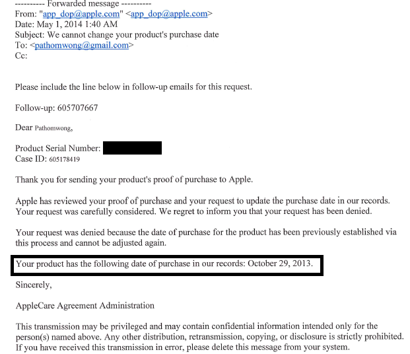Open the pathomwong@gmail.com recipient link
410x354 pixels.
pyautogui.click(x=82, y=46)
